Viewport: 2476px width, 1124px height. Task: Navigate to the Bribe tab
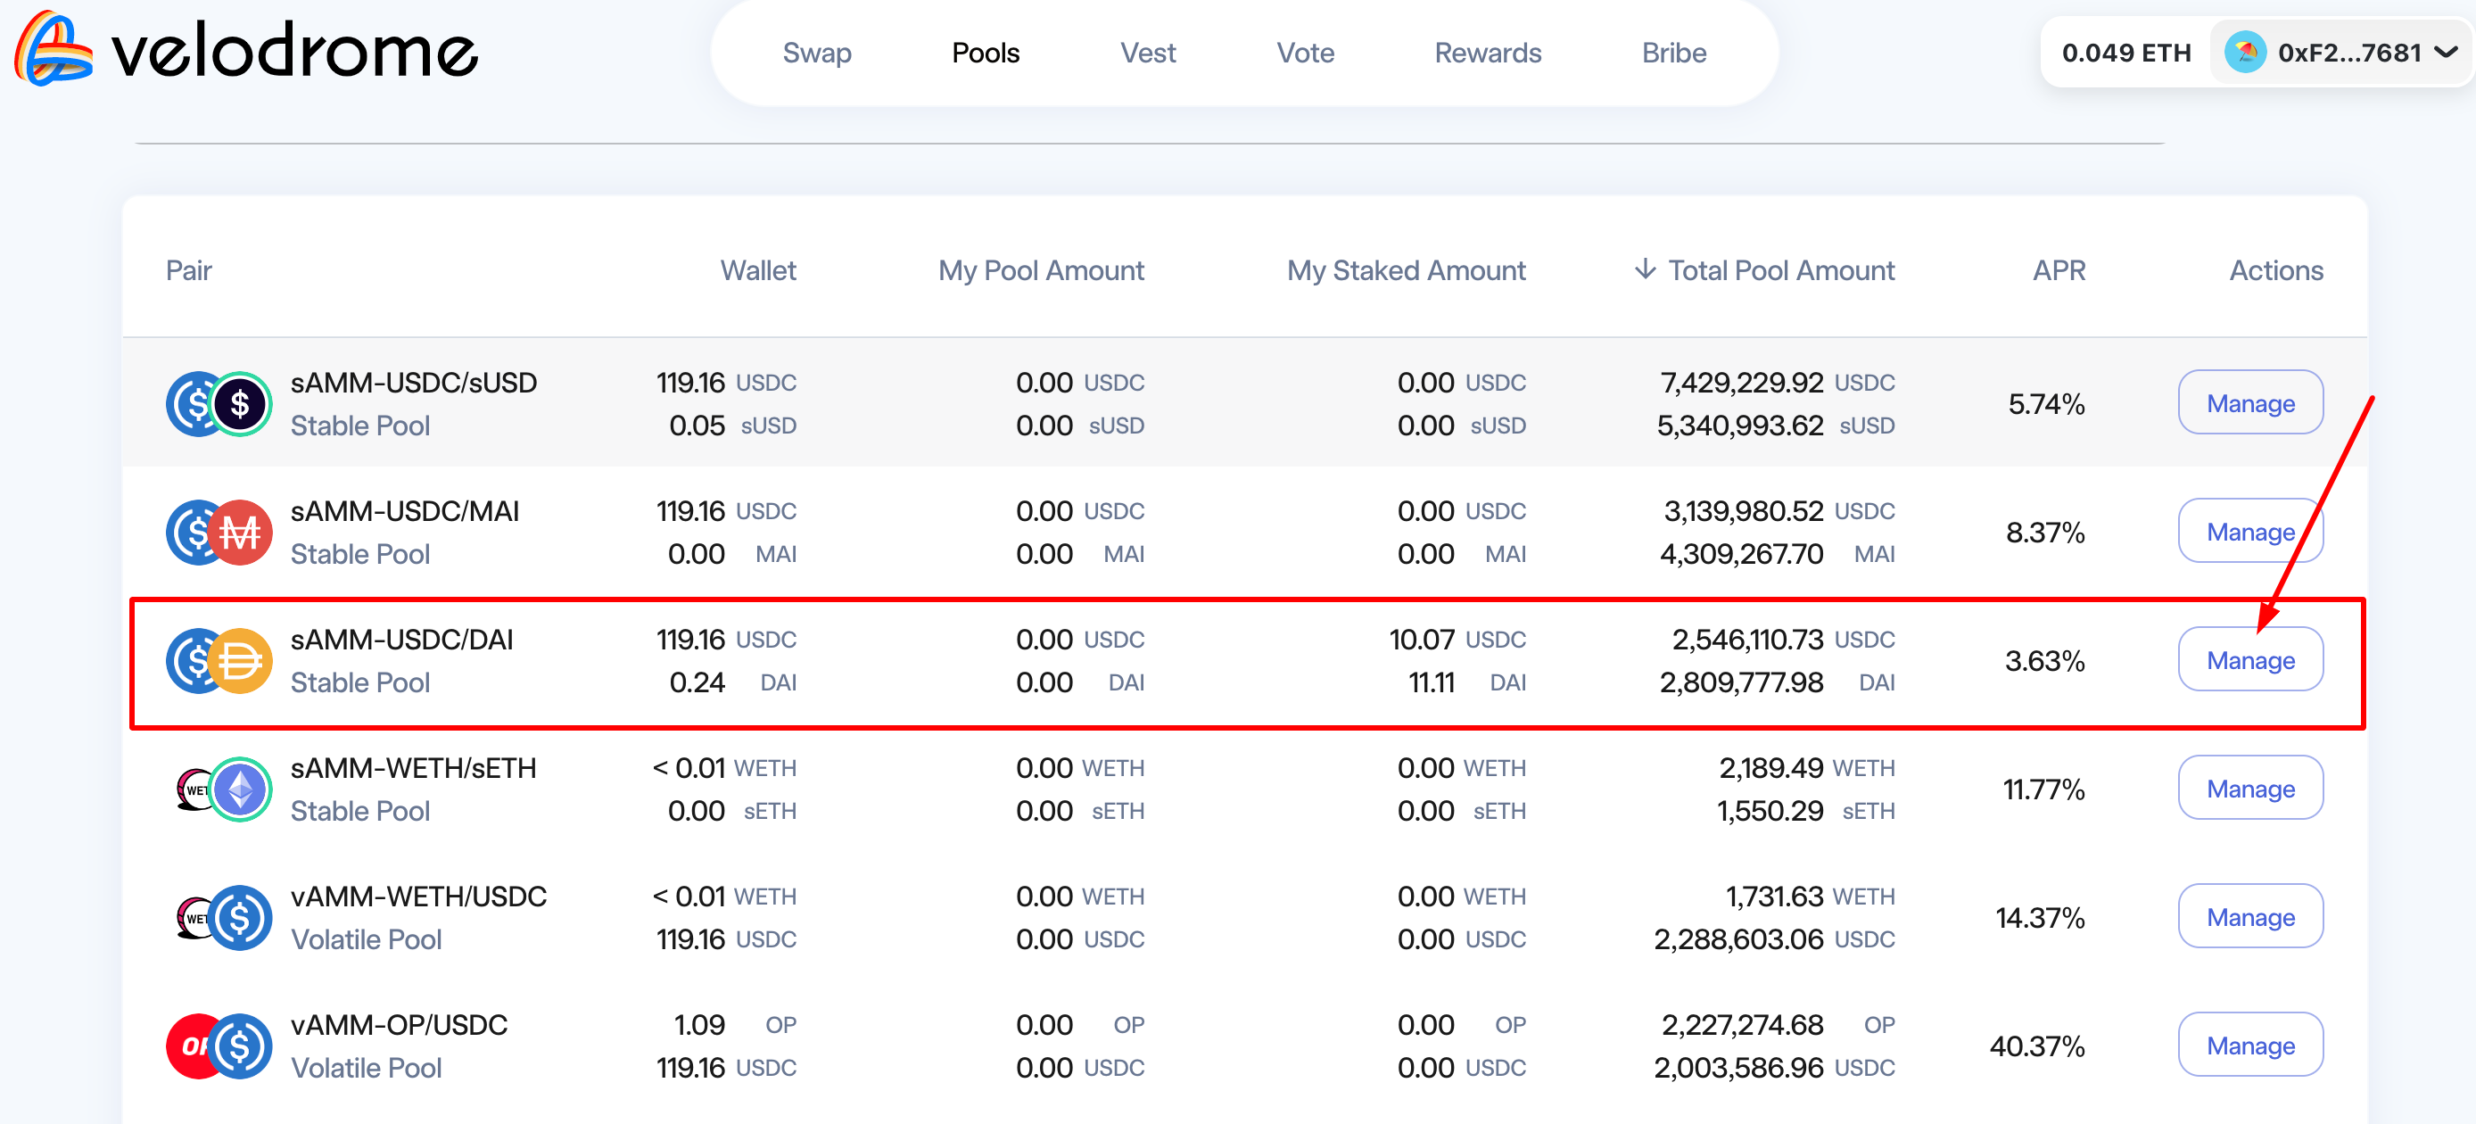click(1673, 53)
